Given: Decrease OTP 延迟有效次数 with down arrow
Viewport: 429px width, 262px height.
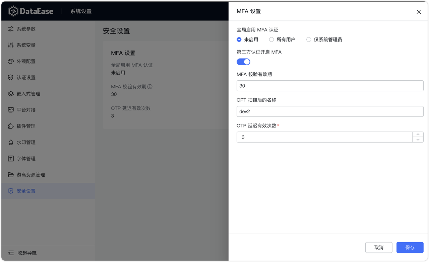Looking at the screenshot, I should (x=418, y=140).
